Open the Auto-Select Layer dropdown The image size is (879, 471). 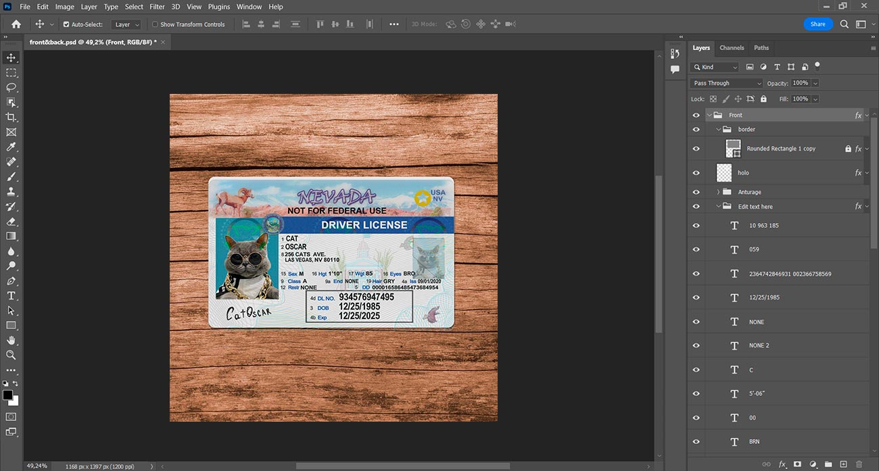click(127, 24)
